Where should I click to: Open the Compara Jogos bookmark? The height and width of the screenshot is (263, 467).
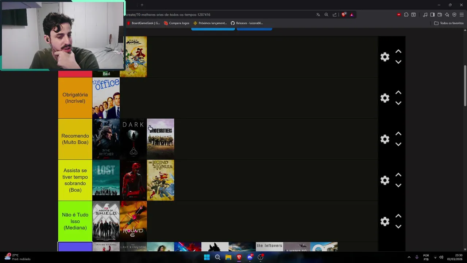click(x=177, y=23)
